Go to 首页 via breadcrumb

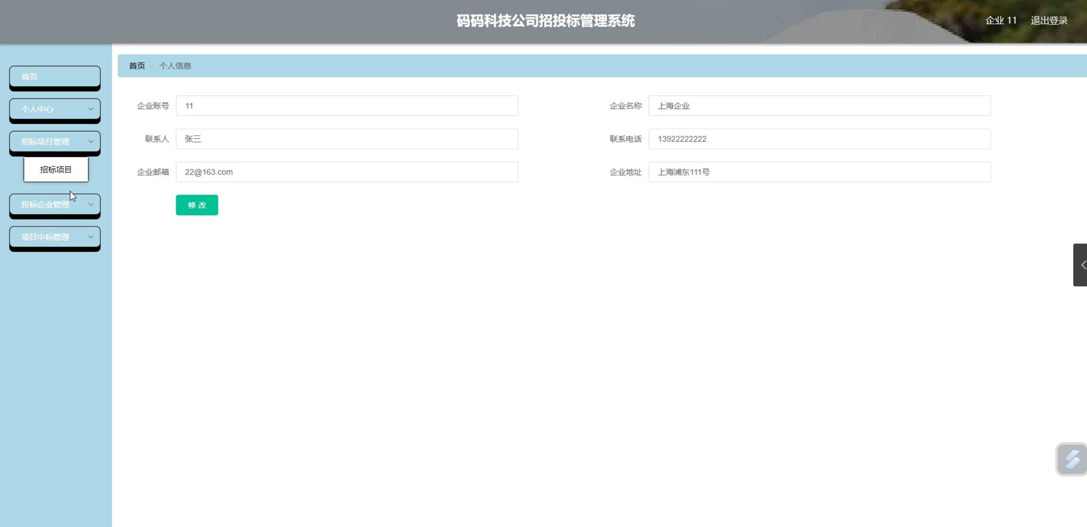137,66
